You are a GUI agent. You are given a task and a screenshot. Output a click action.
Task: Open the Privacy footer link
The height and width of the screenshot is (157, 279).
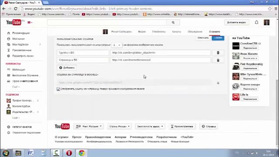click(99, 142)
